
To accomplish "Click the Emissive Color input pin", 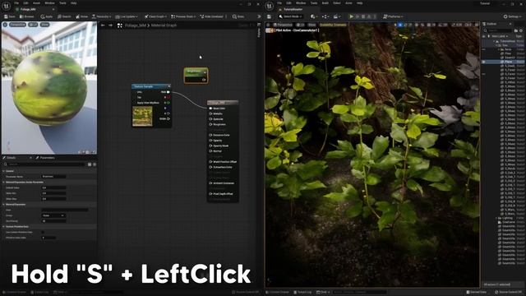I will coord(210,135).
